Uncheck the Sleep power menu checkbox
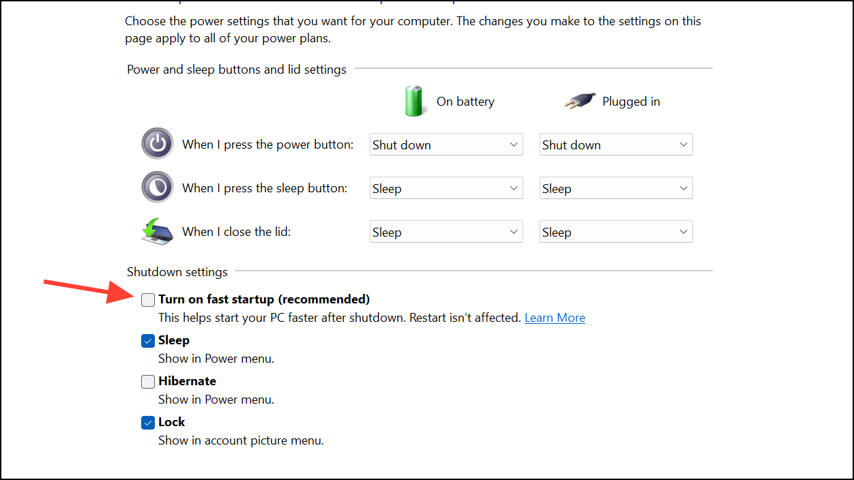This screenshot has width=854, height=480. [148, 340]
